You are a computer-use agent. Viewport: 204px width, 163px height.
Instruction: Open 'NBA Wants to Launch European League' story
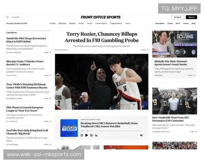pyautogui.click(x=25, y=109)
